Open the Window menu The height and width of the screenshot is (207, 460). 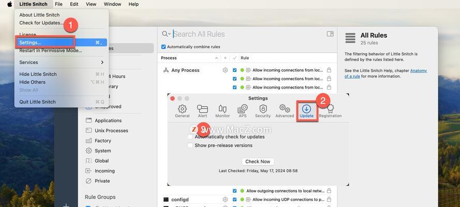coord(112,4)
